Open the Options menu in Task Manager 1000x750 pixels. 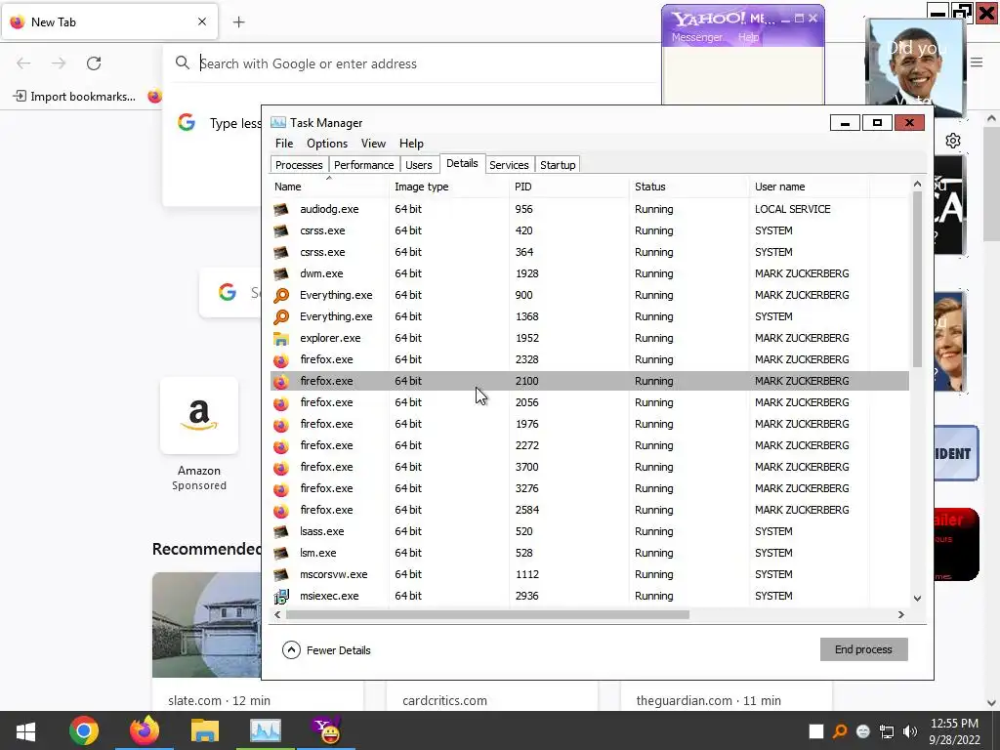point(327,144)
